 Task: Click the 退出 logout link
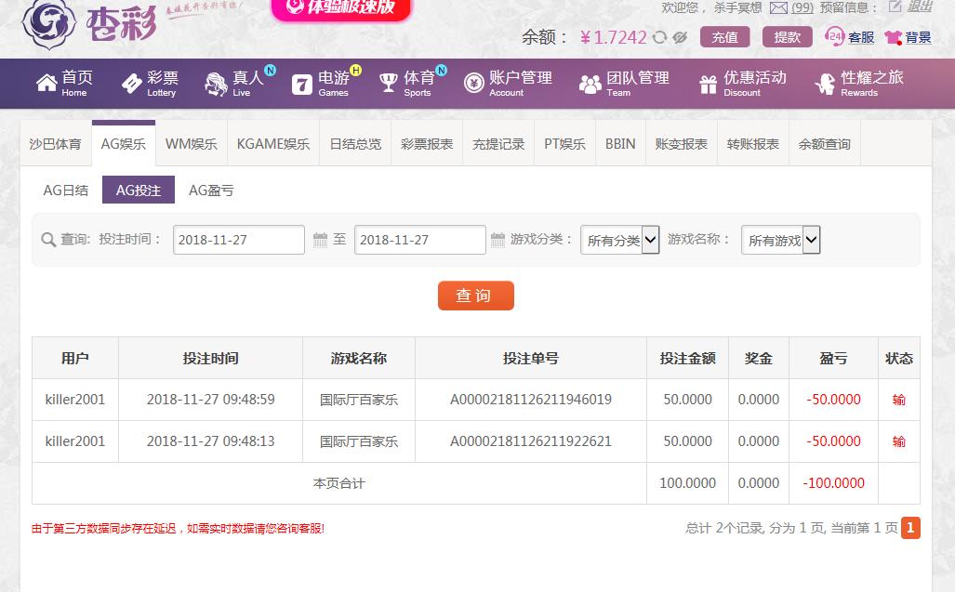919,7
